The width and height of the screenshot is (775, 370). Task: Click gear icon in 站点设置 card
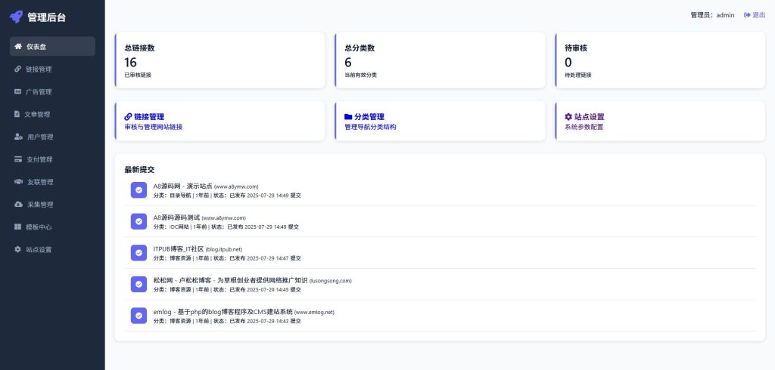tap(568, 117)
